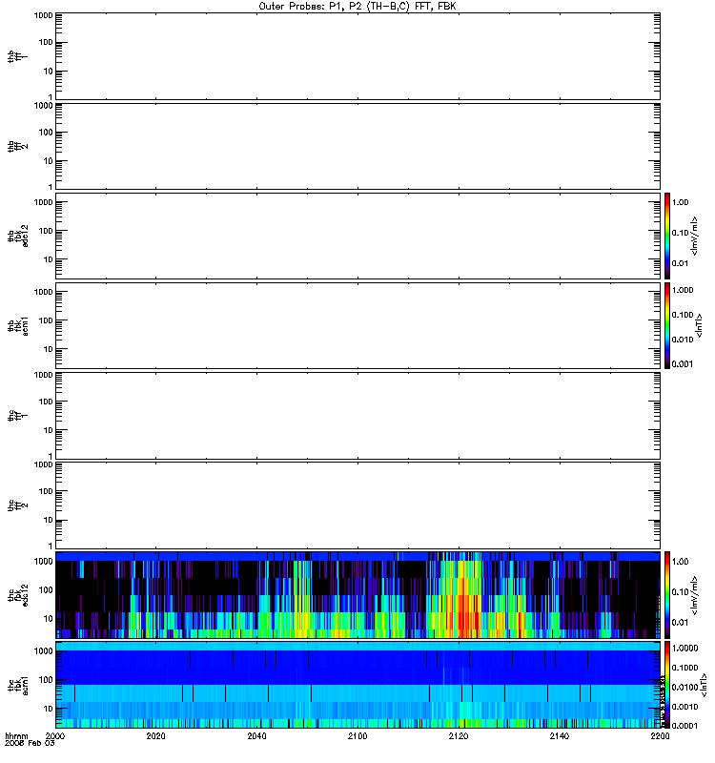The height and width of the screenshot is (763, 715).
Task: Click the 0.001 value on thb scm1 color bar
Action: click(x=683, y=364)
